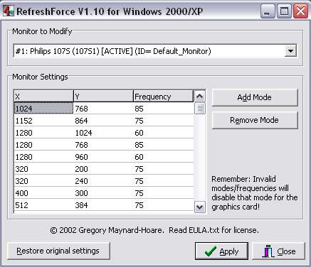Screen dimensions: 311x267
Task: Select the 400 X value cell
Action: coord(43,193)
